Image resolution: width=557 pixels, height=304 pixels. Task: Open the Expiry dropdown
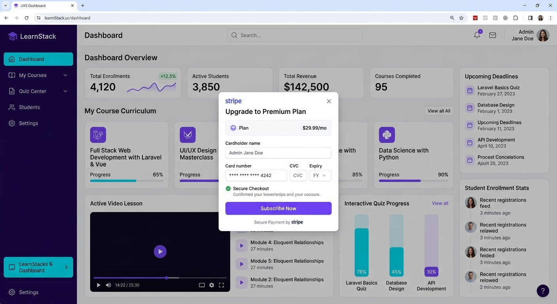click(x=320, y=175)
